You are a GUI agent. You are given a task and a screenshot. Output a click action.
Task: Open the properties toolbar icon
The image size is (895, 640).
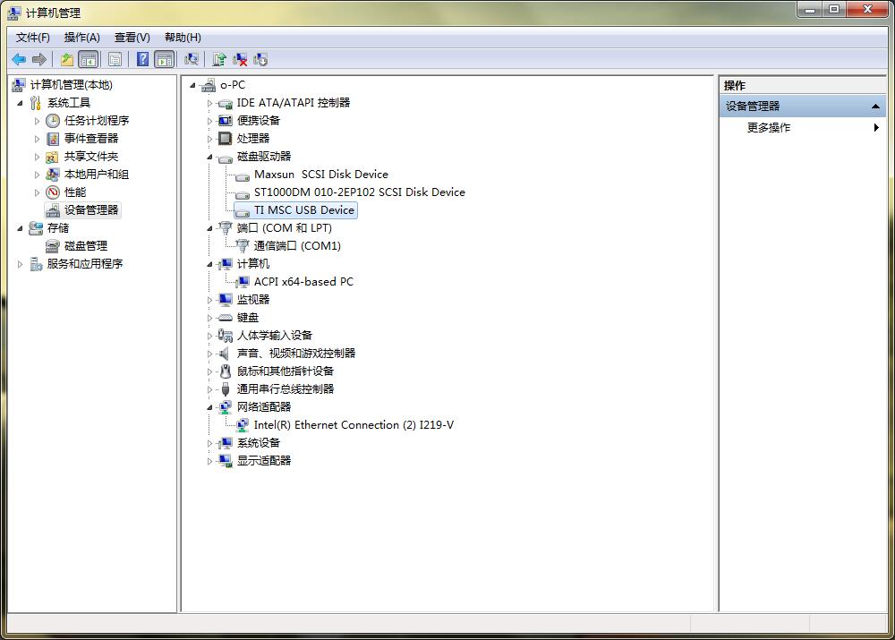click(115, 59)
